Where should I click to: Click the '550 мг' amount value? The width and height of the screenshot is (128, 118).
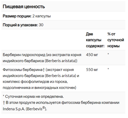pos(92,70)
